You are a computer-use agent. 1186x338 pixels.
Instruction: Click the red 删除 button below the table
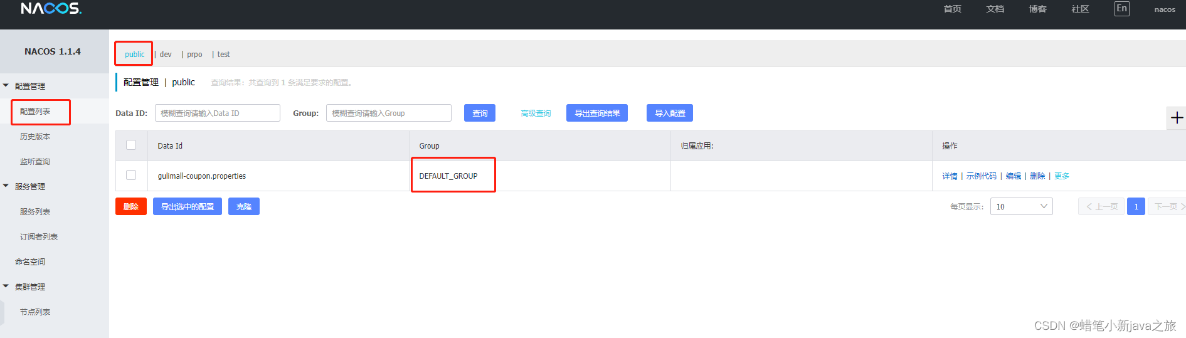click(131, 206)
